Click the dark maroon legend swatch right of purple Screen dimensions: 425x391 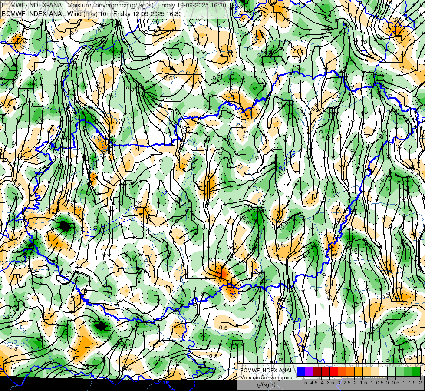[x=317, y=372]
